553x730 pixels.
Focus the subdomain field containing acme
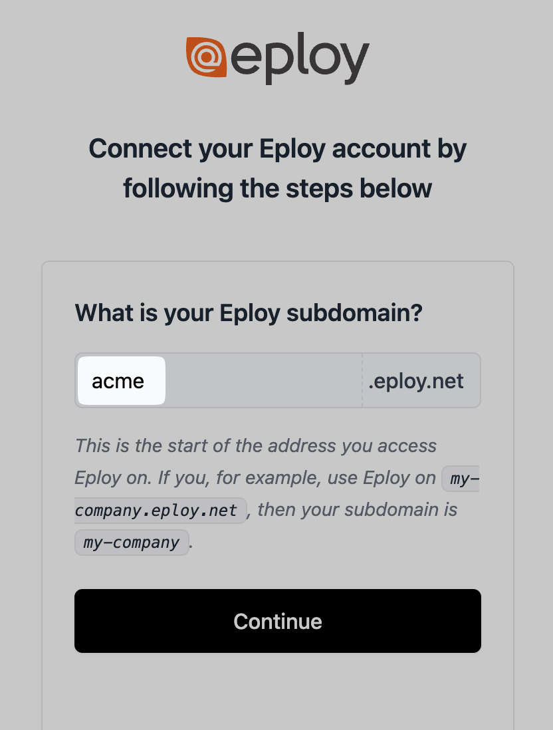[218, 380]
